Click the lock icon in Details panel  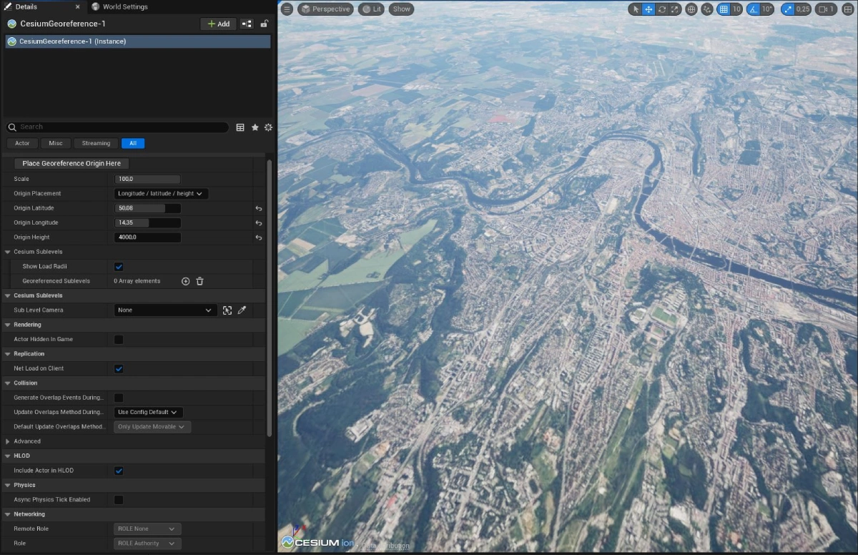point(264,24)
